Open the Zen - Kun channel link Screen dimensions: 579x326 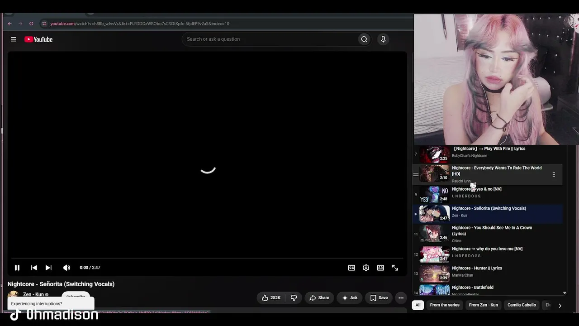(33, 294)
